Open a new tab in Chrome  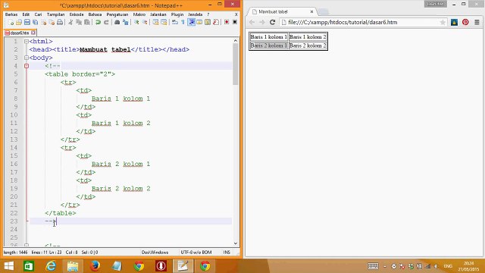pos(324,12)
